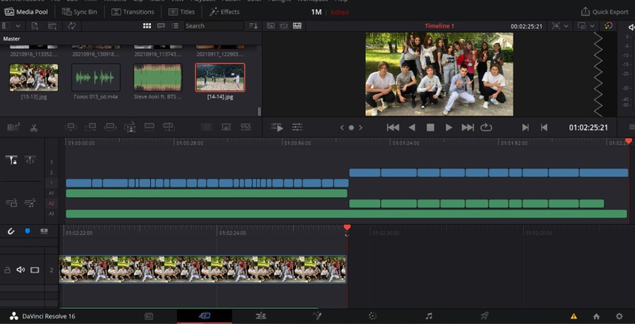Lock video track 2
The height and width of the screenshot is (324, 635).
point(7,270)
